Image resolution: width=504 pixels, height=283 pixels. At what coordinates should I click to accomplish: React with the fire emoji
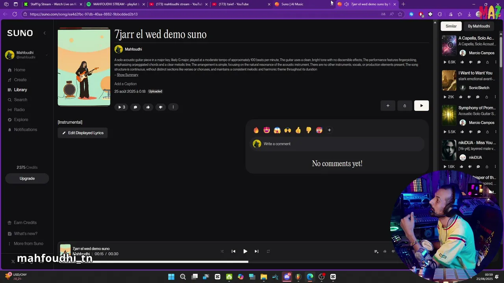[256, 130]
